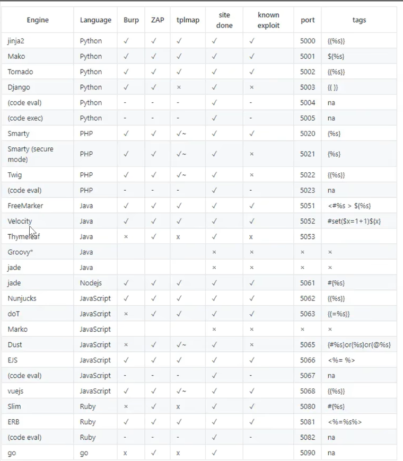Click the tplmap cross in the Django row
Image resolution: width=403 pixels, height=461 pixels.
pyautogui.click(x=179, y=87)
